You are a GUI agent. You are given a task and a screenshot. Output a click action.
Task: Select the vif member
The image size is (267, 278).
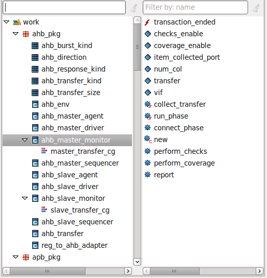(x=158, y=92)
